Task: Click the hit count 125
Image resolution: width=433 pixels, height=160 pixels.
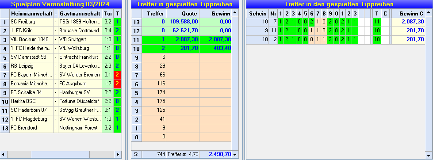Action: (154, 110)
